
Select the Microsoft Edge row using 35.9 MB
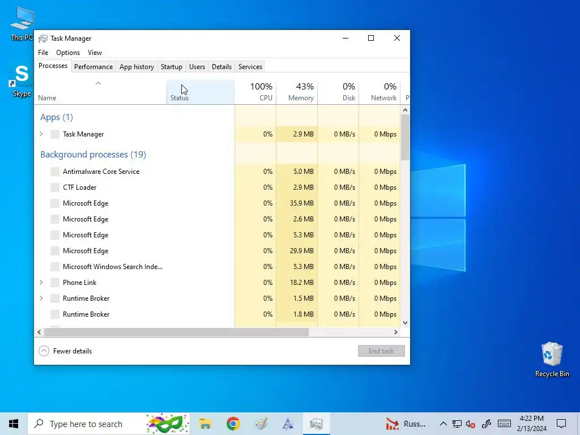(x=217, y=203)
